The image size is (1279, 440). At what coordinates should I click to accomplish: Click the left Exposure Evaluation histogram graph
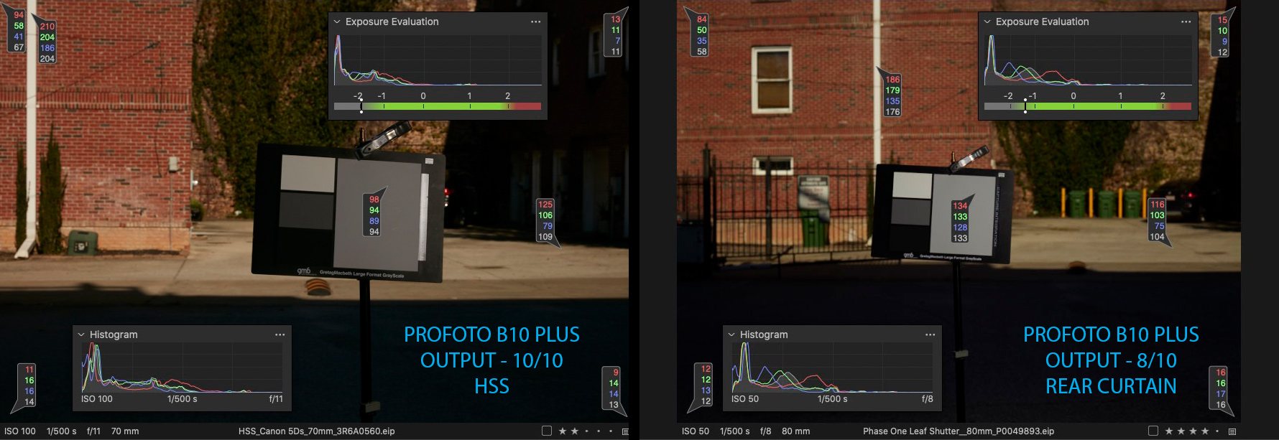click(x=438, y=60)
